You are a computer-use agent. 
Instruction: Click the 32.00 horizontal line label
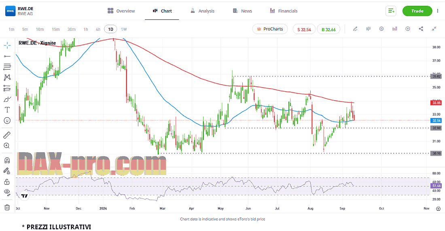point(436,128)
